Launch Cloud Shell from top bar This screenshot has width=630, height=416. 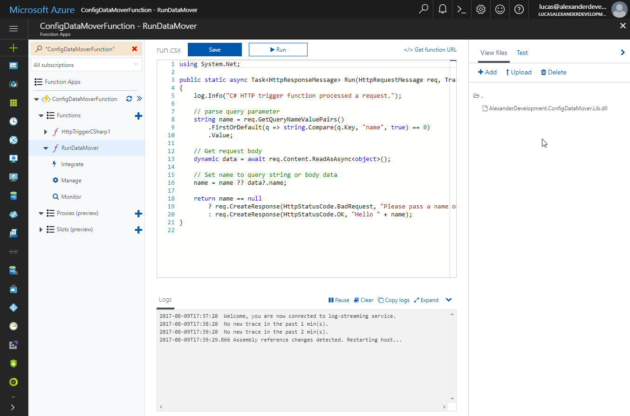click(462, 9)
